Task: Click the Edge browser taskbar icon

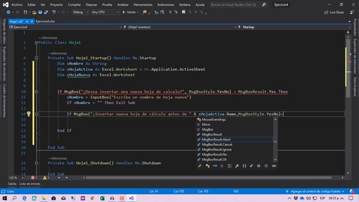Action: click(x=24, y=198)
